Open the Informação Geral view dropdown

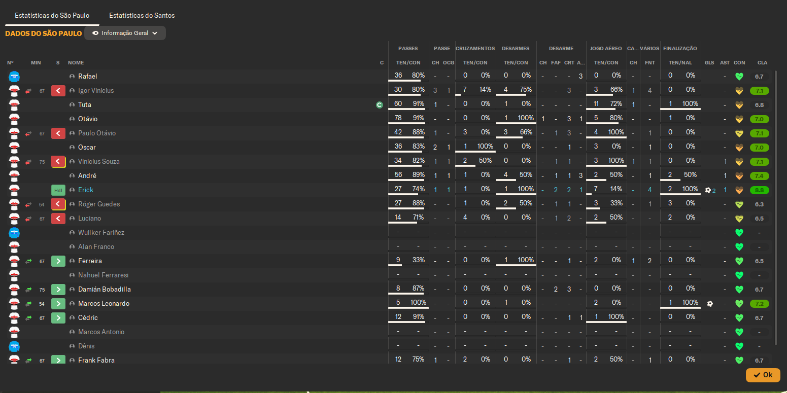click(x=125, y=33)
